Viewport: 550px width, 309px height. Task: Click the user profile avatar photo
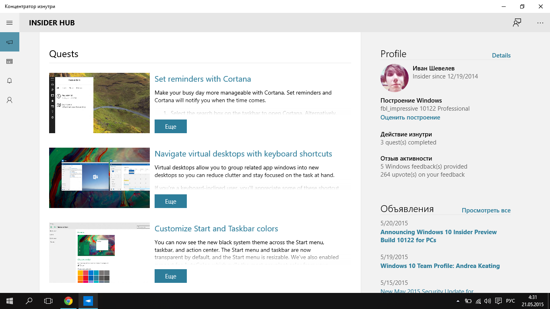click(x=395, y=78)
